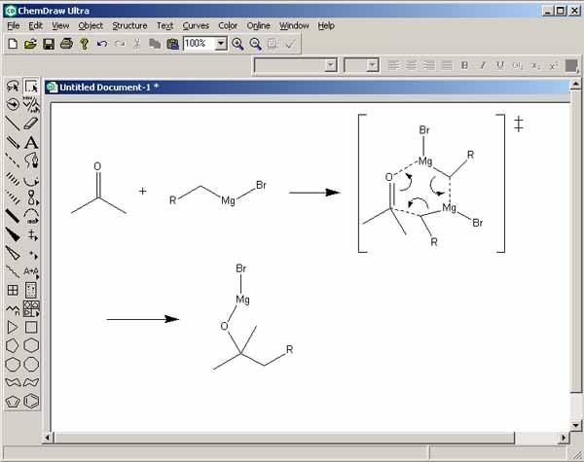Open the Curves menu
Image resolution: width=584 pixels, height=462 pixels.
coord(196,25)
